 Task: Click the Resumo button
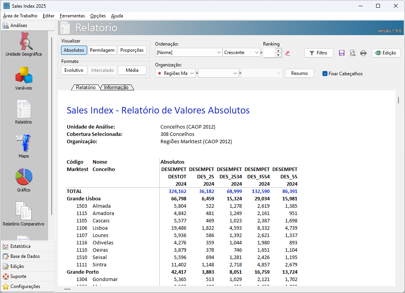(299, 73)
